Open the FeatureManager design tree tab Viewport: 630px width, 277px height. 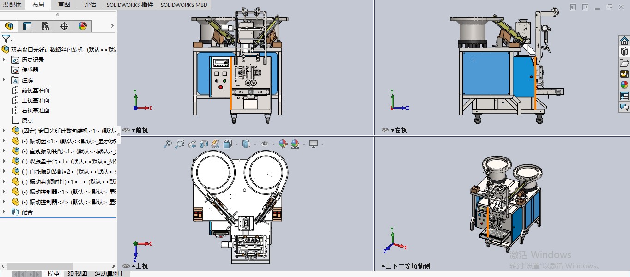[9, 26]
